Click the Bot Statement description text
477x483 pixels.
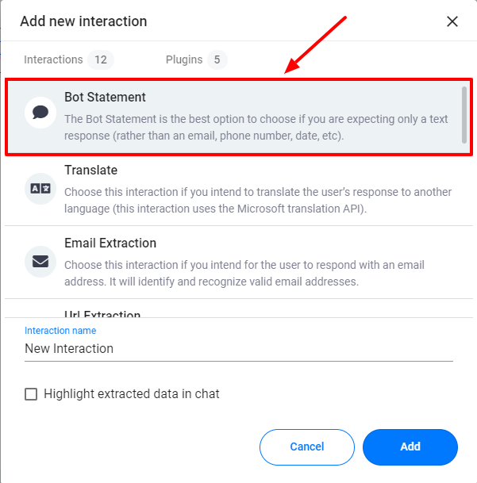click(x=256, y=127)
